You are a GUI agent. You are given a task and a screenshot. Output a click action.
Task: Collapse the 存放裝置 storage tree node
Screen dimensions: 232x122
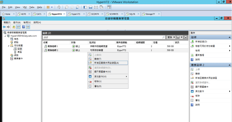pyautogui.click(x=8, y=46)
